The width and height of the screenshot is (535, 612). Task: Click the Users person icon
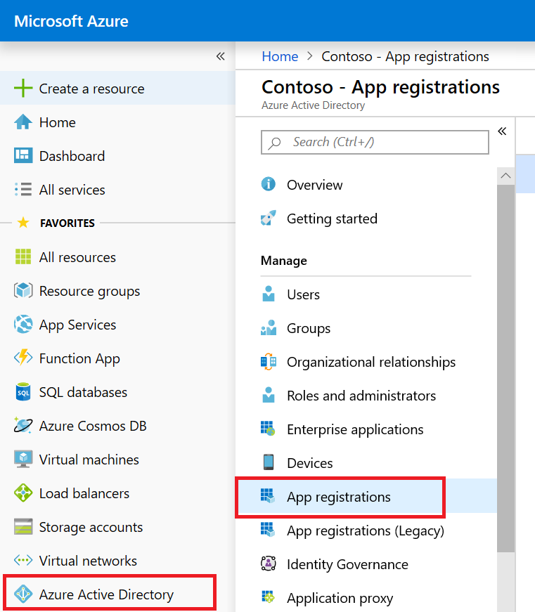(x=269, y=294)
